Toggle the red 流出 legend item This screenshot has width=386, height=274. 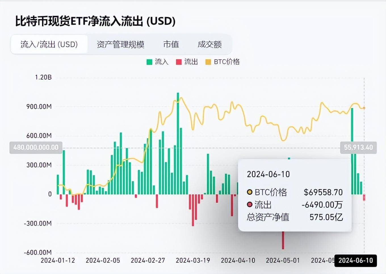pos(187,62)
